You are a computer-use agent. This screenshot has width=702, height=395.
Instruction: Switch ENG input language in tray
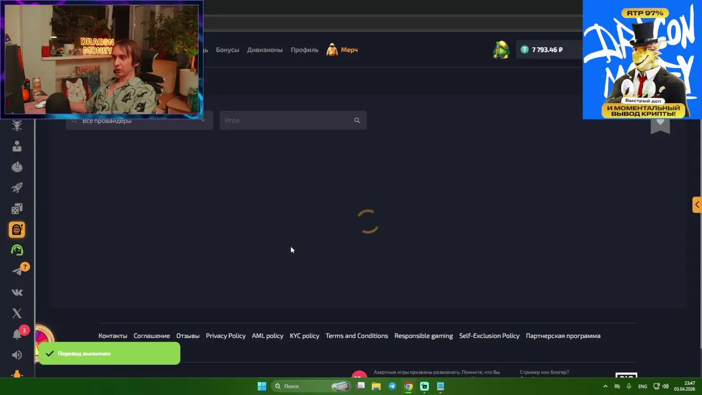point(642,386)
